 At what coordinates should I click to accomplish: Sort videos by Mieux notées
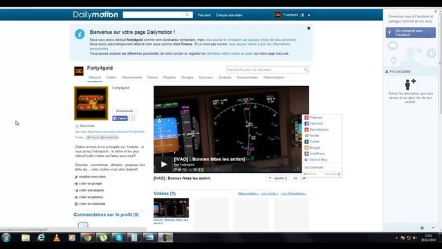(248, 194)
